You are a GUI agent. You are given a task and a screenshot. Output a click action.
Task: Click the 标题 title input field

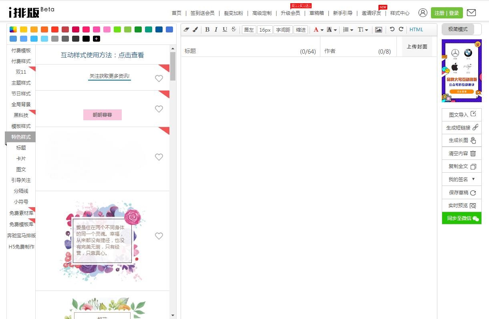240,51
